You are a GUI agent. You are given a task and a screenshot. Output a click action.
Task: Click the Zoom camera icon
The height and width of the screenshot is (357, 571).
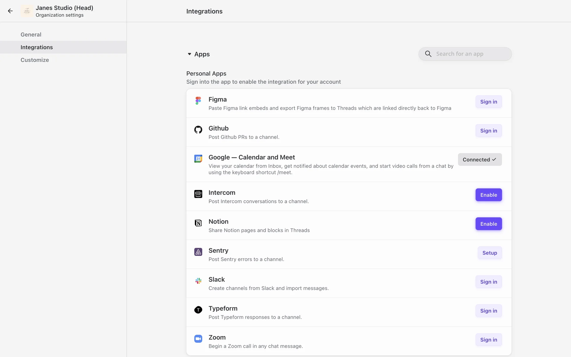(x=198, y=339)
